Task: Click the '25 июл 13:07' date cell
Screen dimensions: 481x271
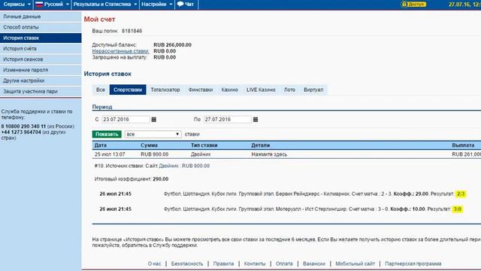Action: (110, 154)
